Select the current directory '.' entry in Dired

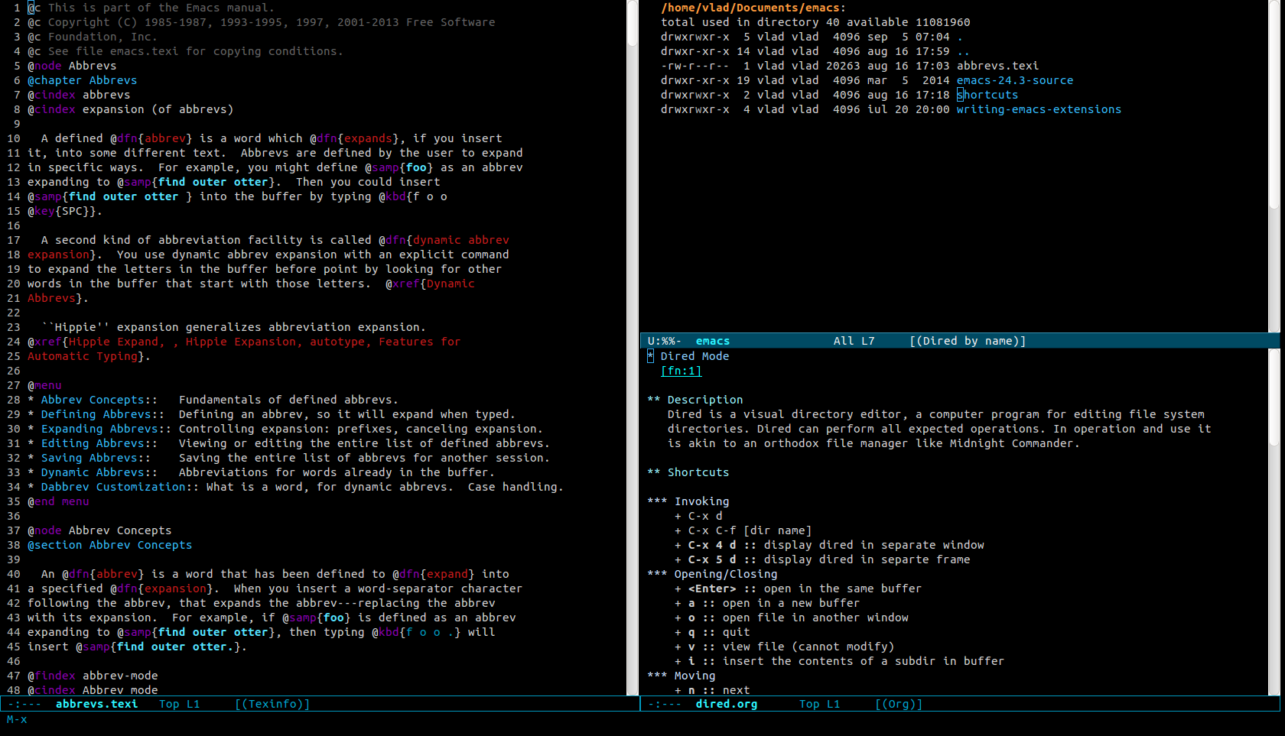point(960,37)
